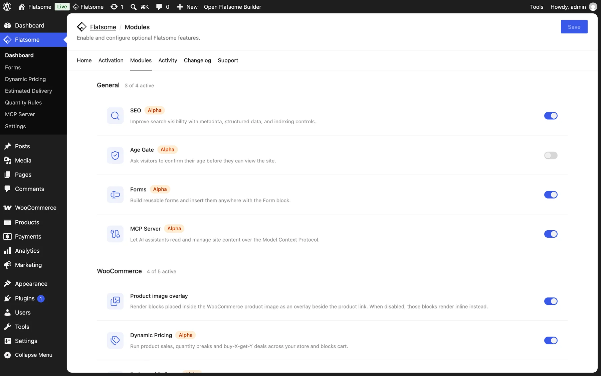Open Tools in the top admin bar
This screenshot has width=601, height=376.
click(x=537, y=7)
